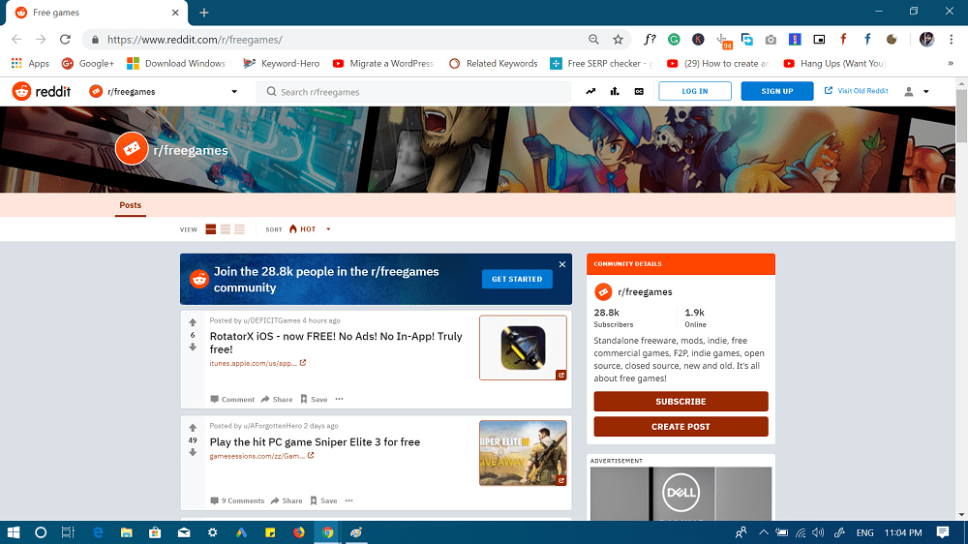The image size is (968, 544).
Task: Downvote the RotatorX iOS post
Action: coord(193,348)
